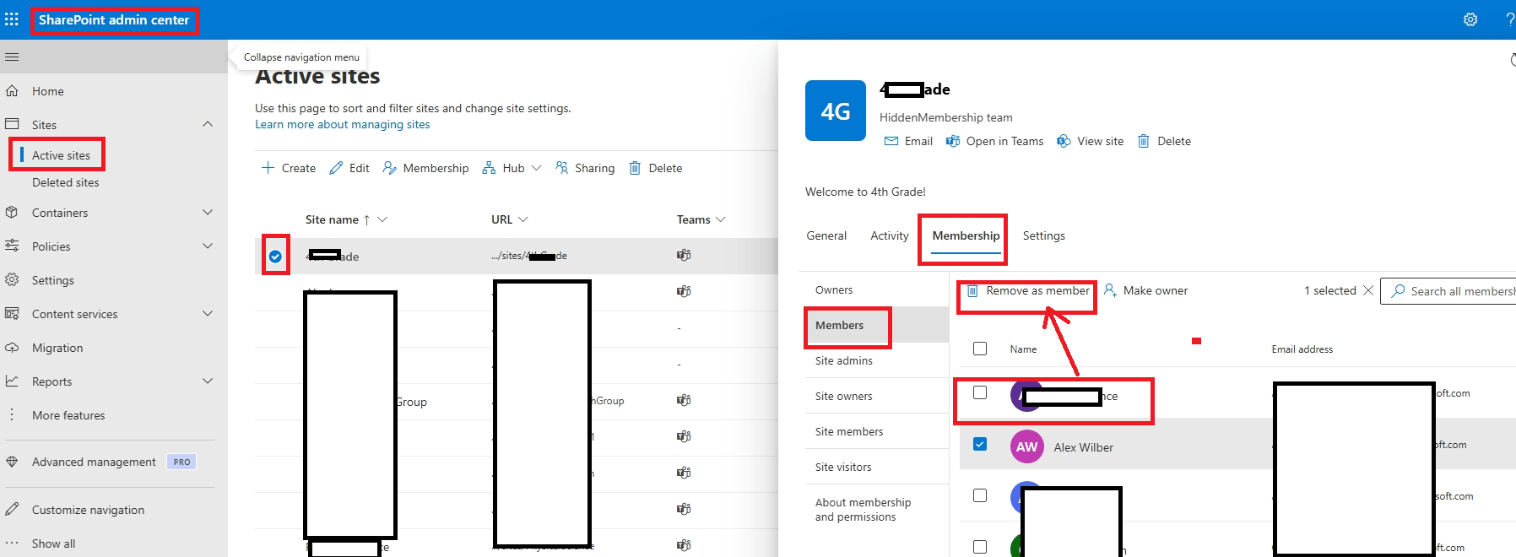Select the Membership tab
The image size is (1516, 557).
point(966,235)
